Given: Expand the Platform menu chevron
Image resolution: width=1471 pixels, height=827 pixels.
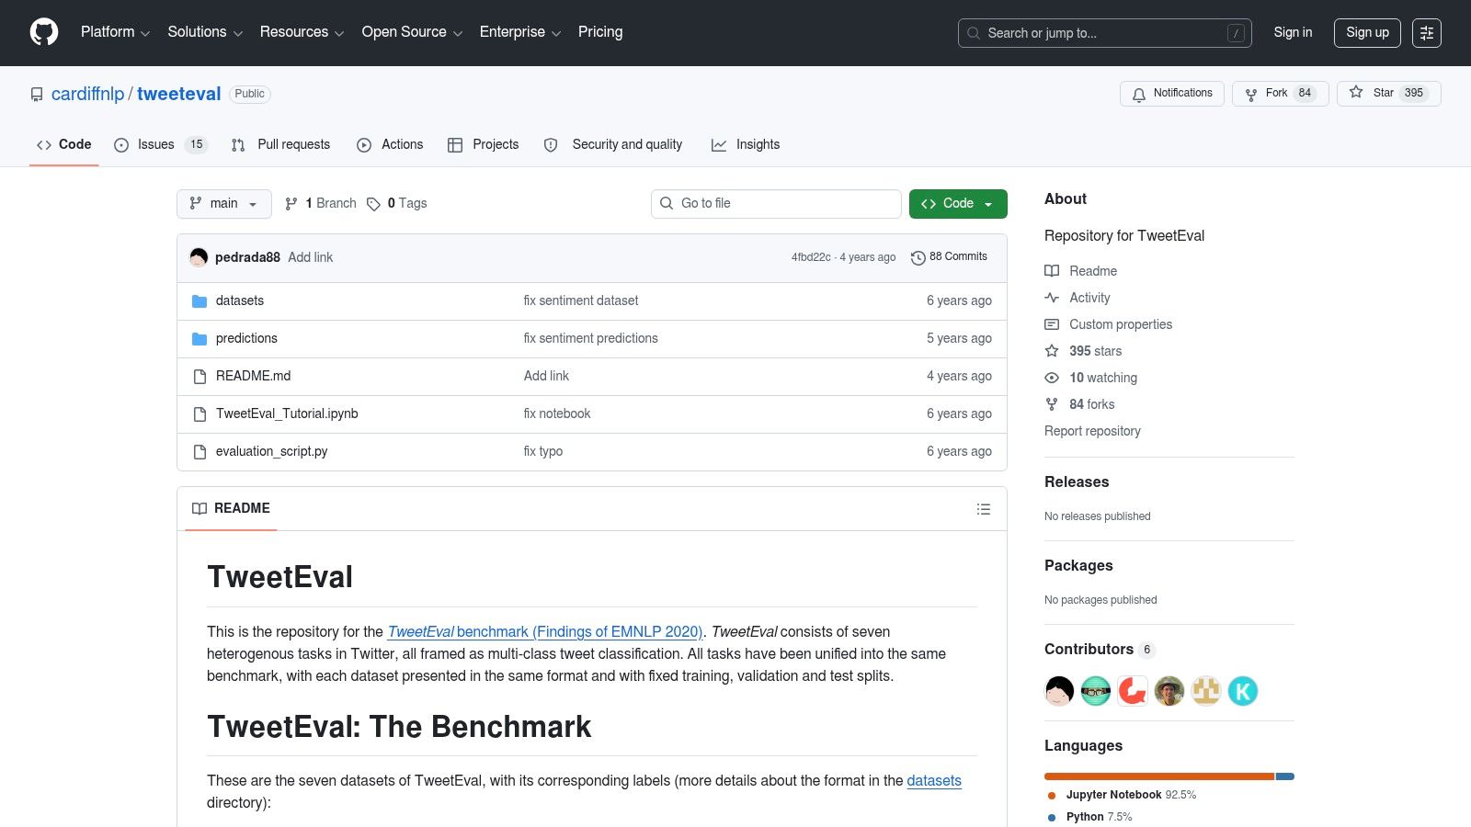Looking at the screenshot, I should click(x=144, y=33).
